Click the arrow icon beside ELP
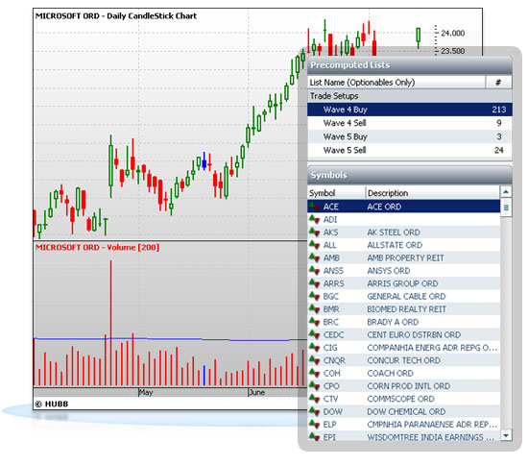Image resolution: width=528 pixels, height=466 pixels. (x=314, y=424)
